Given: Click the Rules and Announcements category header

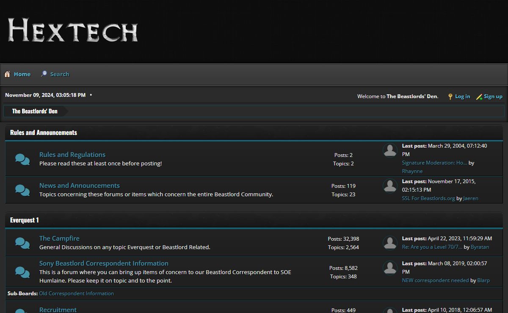Looking at the screenshot, I should pyautogui.click(x=44, y=132).
